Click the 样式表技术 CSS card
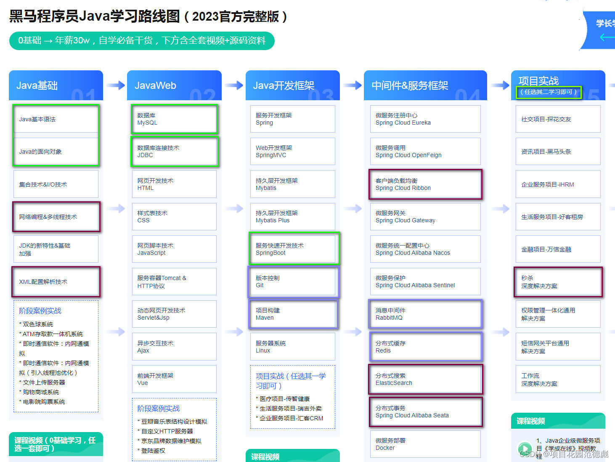615x462 pixels. (174, 216)
